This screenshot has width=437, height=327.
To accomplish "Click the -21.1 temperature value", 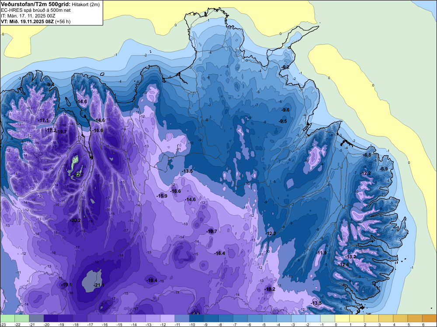I will 99,285.
